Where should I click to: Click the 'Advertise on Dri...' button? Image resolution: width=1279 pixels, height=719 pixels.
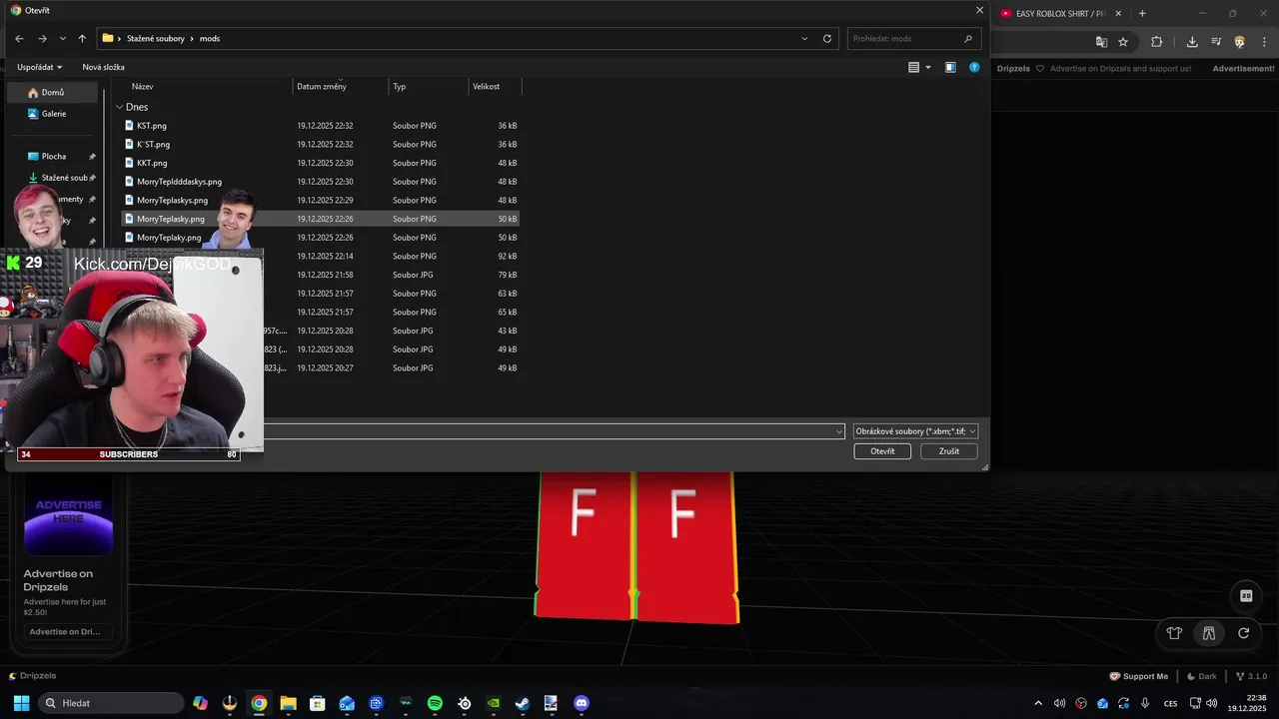[69, 631]
